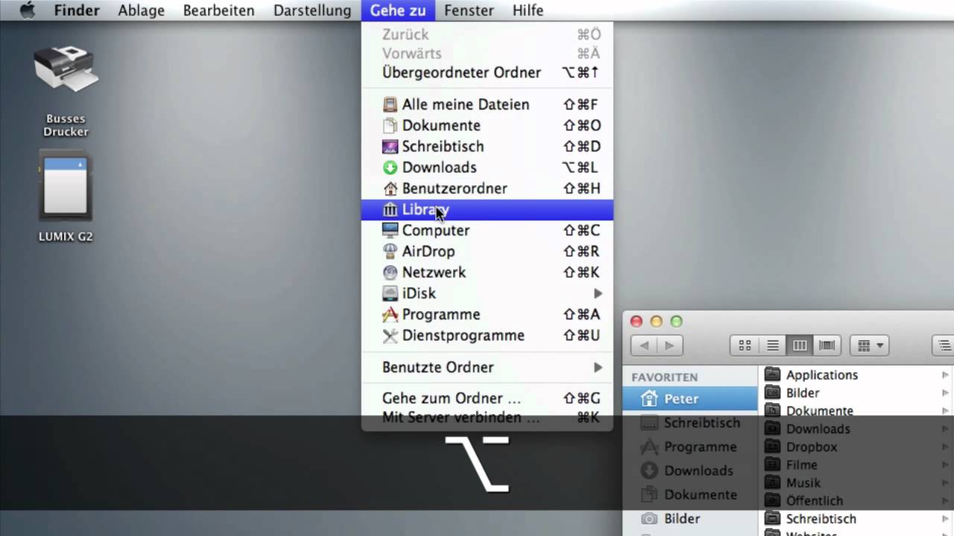Choose Programme in Gehe zu menu
The height and width of the screenshot is (536, 954).
point(487,314)
